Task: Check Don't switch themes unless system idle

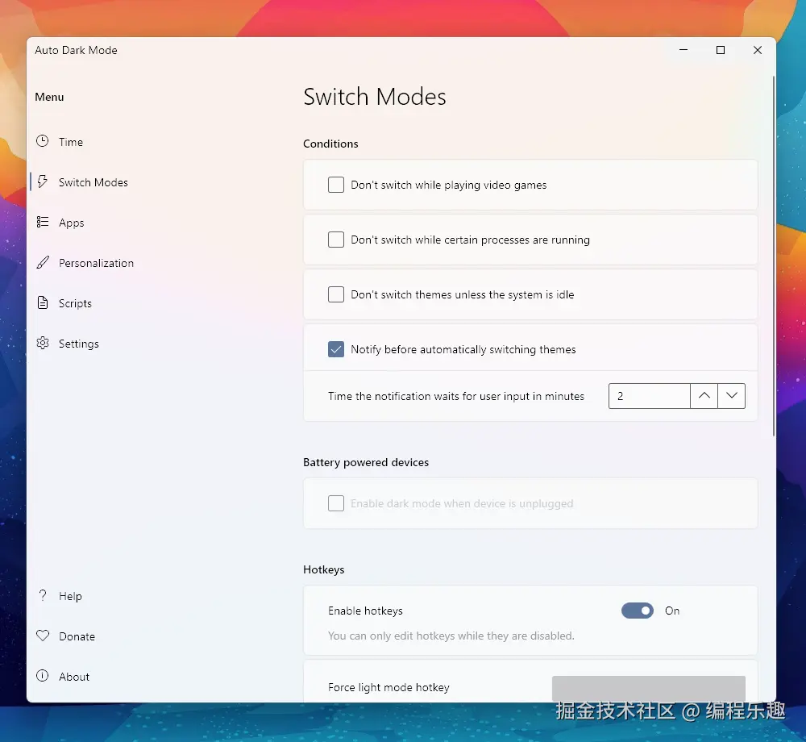Action: tap(336, 294)
